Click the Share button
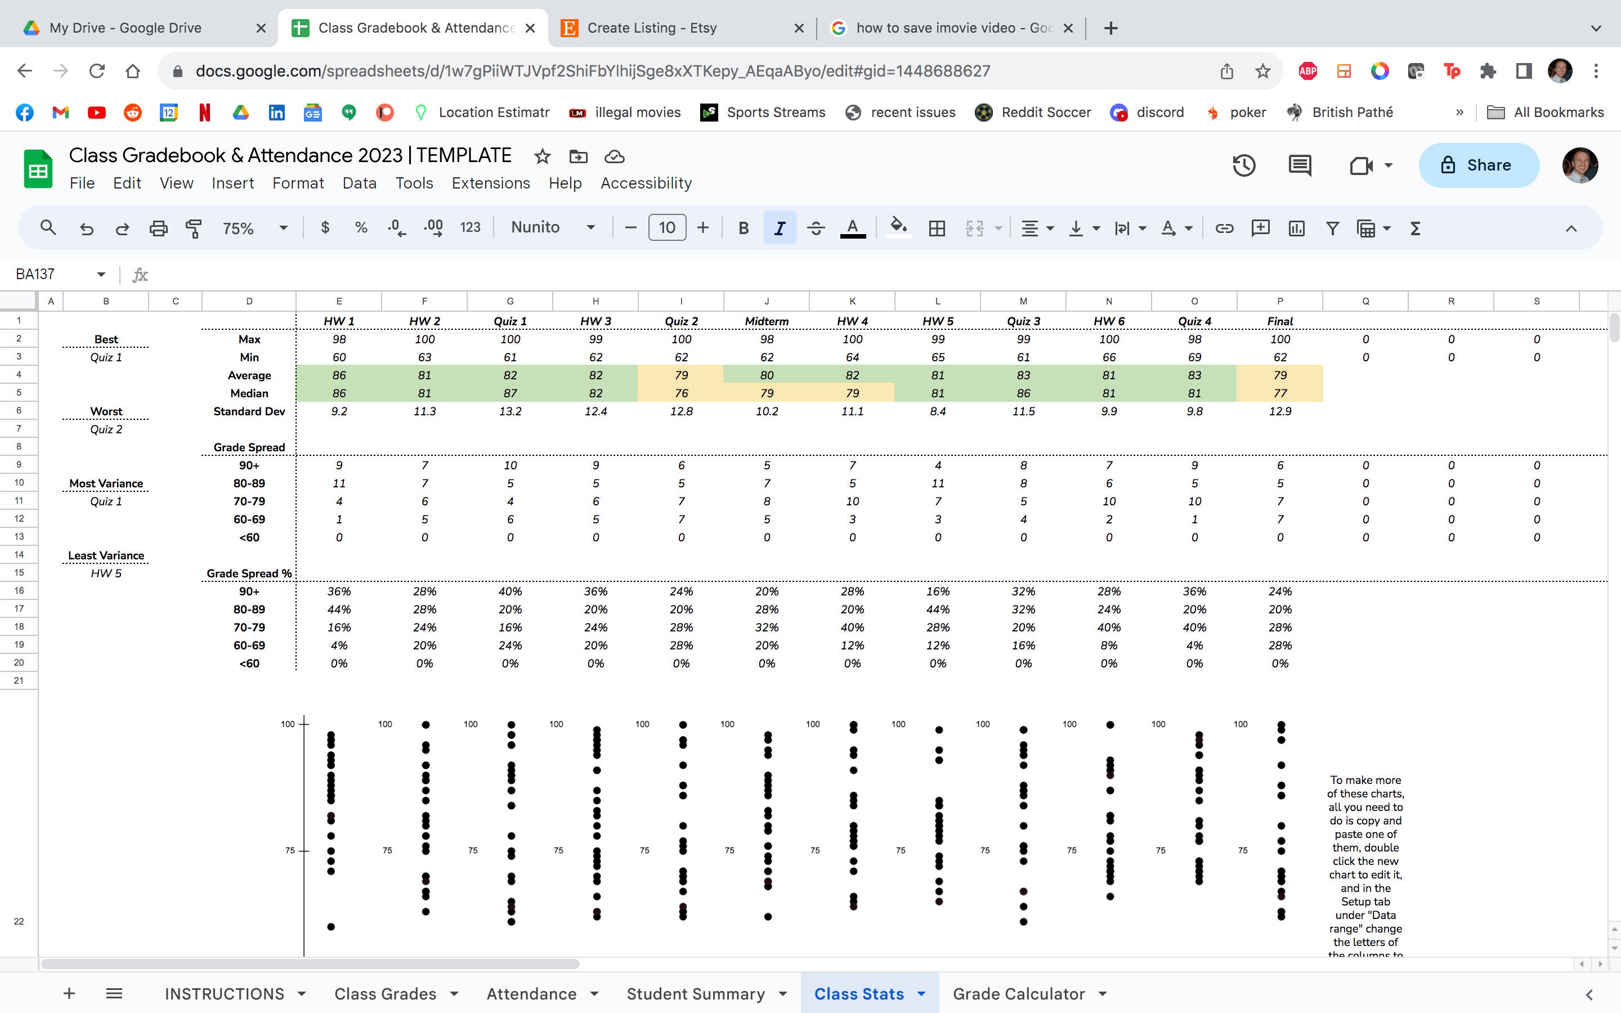Viewport: 1621px width, 1013px height. pyautogui.click(x=1479, y=165)
